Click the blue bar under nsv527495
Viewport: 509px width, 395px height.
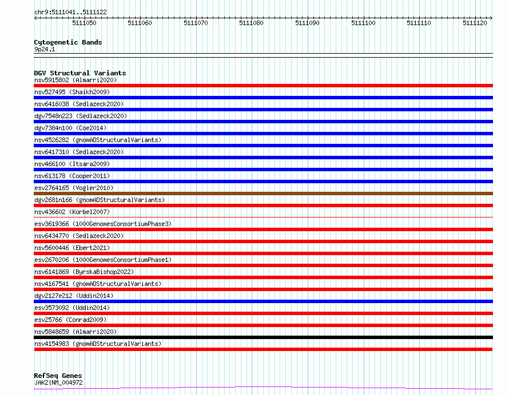click(263, 98)
